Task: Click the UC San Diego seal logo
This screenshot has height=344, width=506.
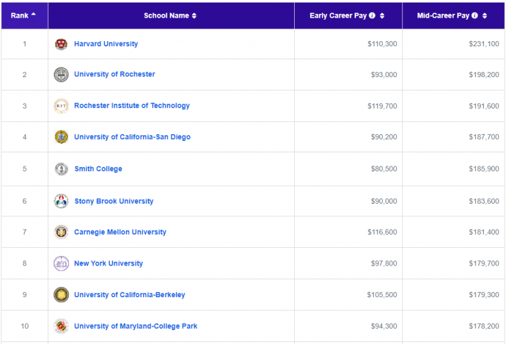Action: [x=61, y=137]
